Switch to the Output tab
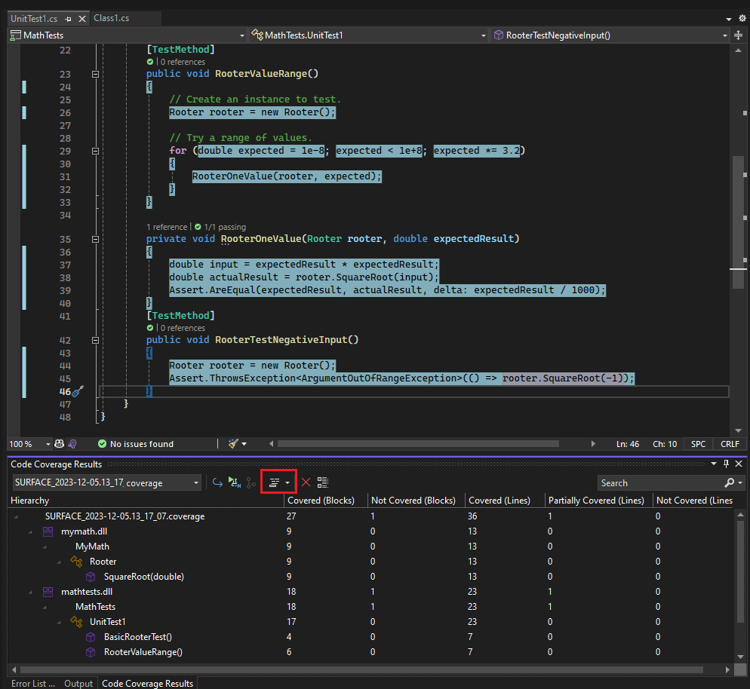 pos(78,683)
